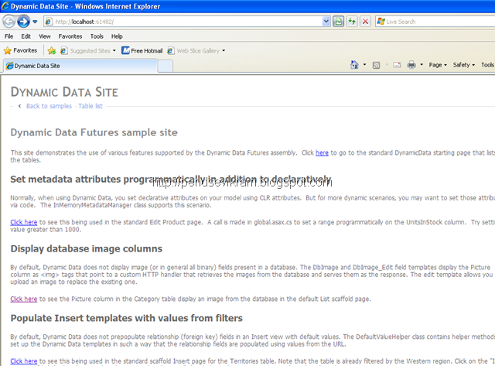Click 'Click here' link for Edit Product page

[x=24, y=222]
